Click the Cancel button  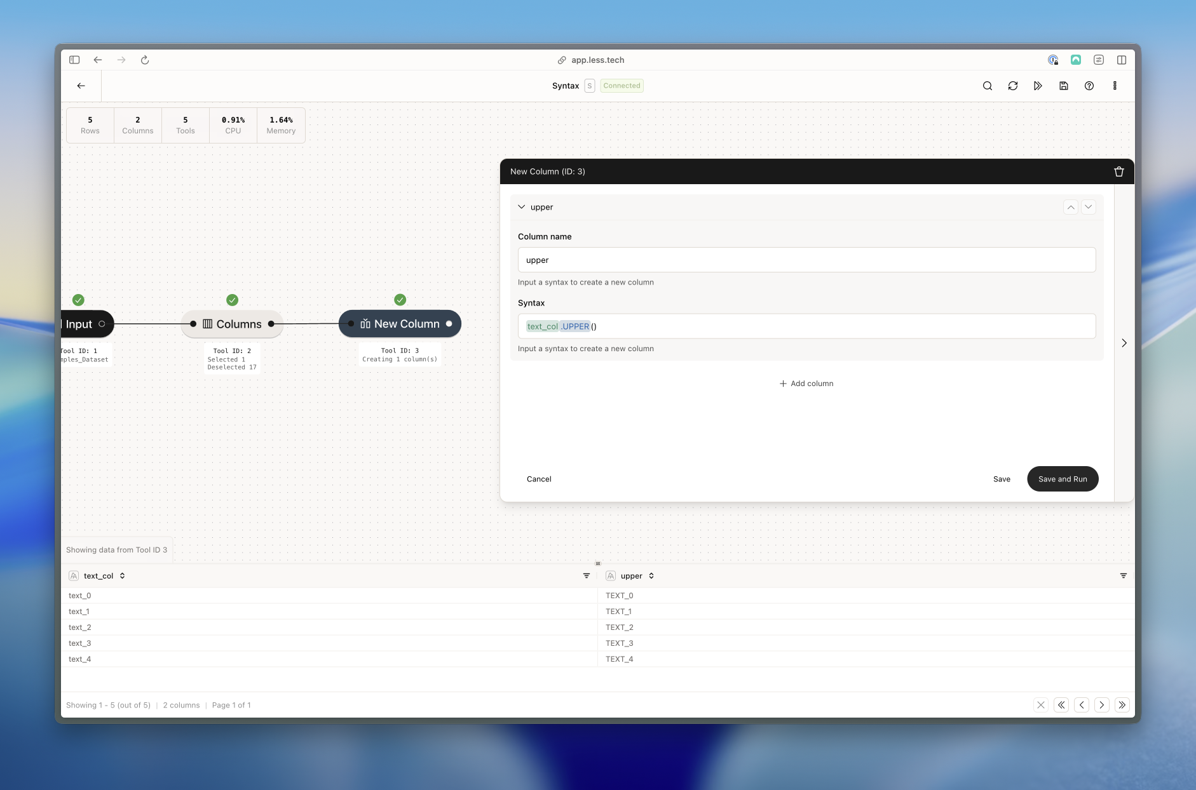point(539,479)
